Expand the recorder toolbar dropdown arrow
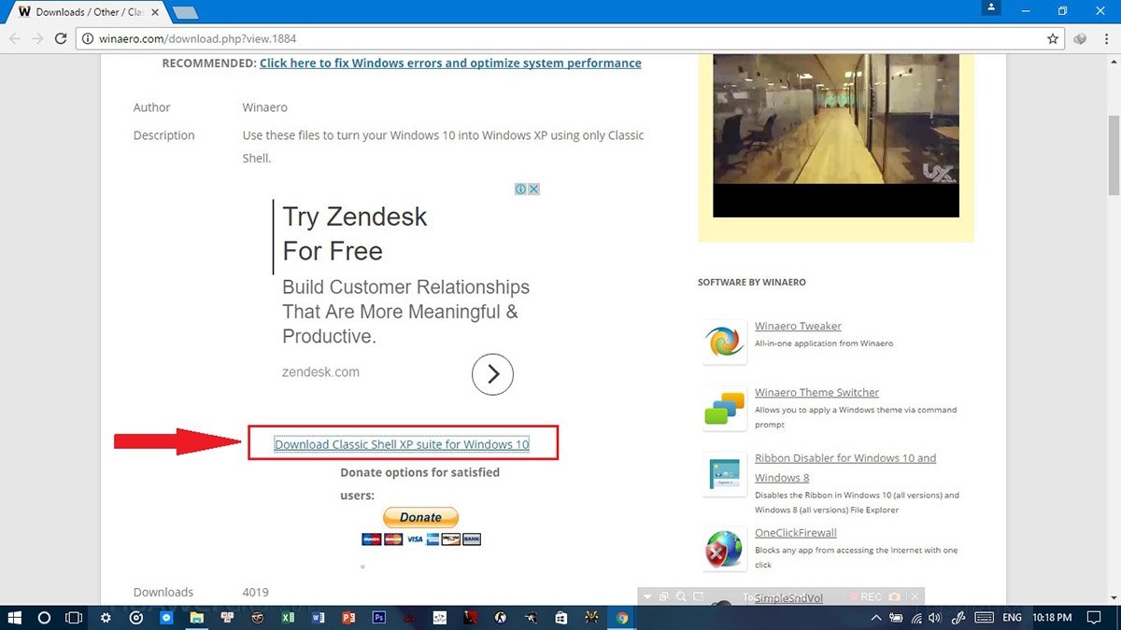This screenshot has width=1121, height=630. (x=647, y=596)
